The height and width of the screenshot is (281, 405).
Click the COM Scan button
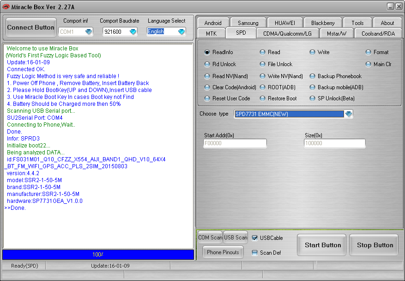[210, 237]
